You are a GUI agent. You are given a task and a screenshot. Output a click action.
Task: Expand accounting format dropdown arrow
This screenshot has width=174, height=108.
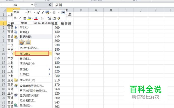point(51,13)
